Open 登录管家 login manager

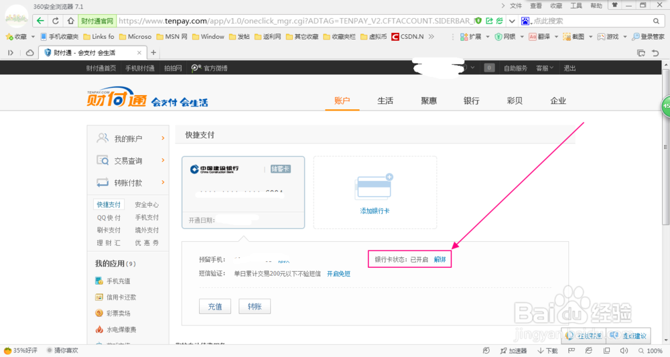click(648, 37)
